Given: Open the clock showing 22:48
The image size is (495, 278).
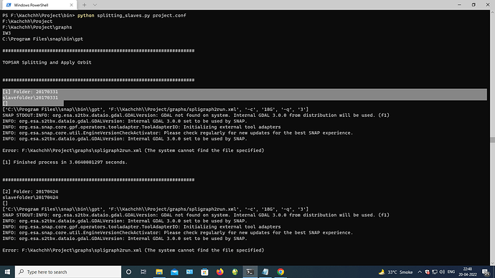Looking at the screenshot, I should (468, 272).
